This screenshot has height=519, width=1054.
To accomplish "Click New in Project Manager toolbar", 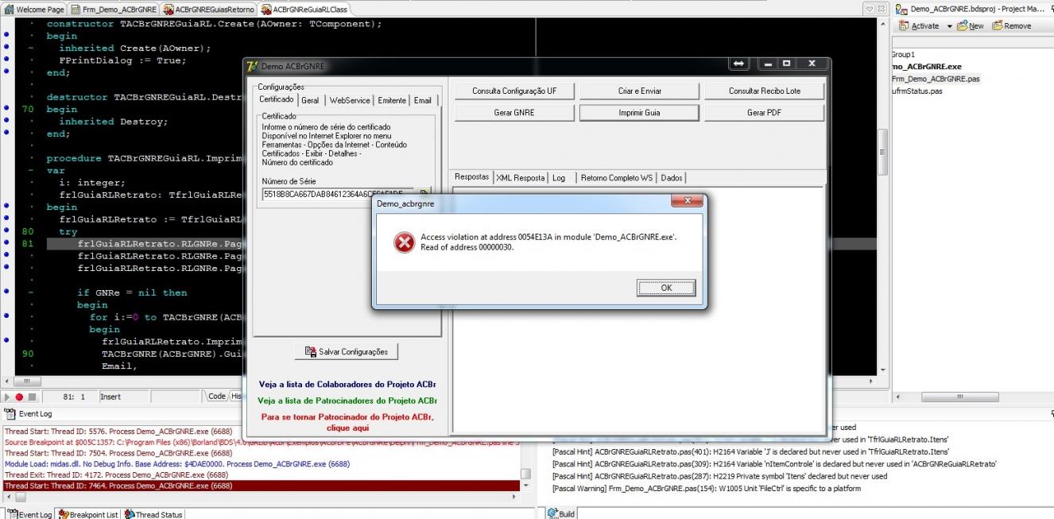I will (x=971, y=26).
